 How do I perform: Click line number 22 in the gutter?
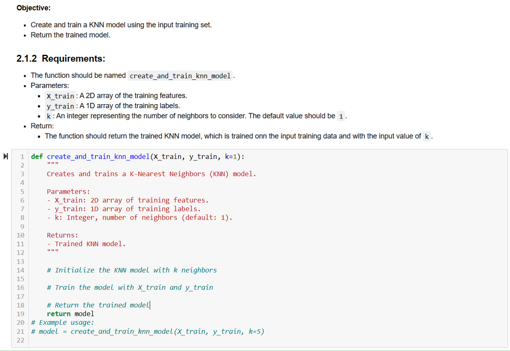[x=20, y=340]
